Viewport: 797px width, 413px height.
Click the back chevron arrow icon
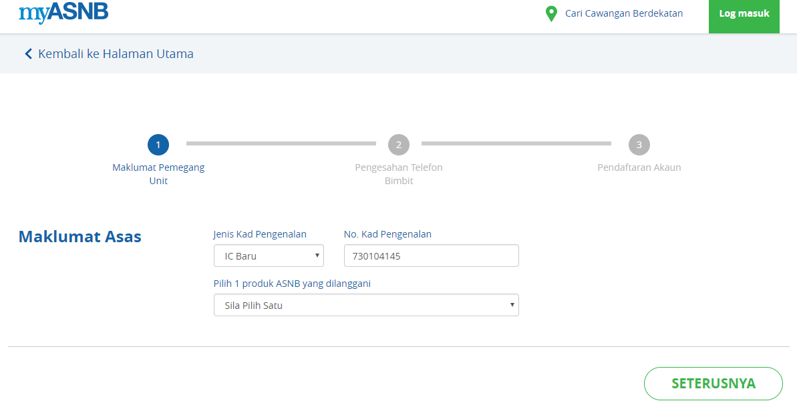(28, 54)
